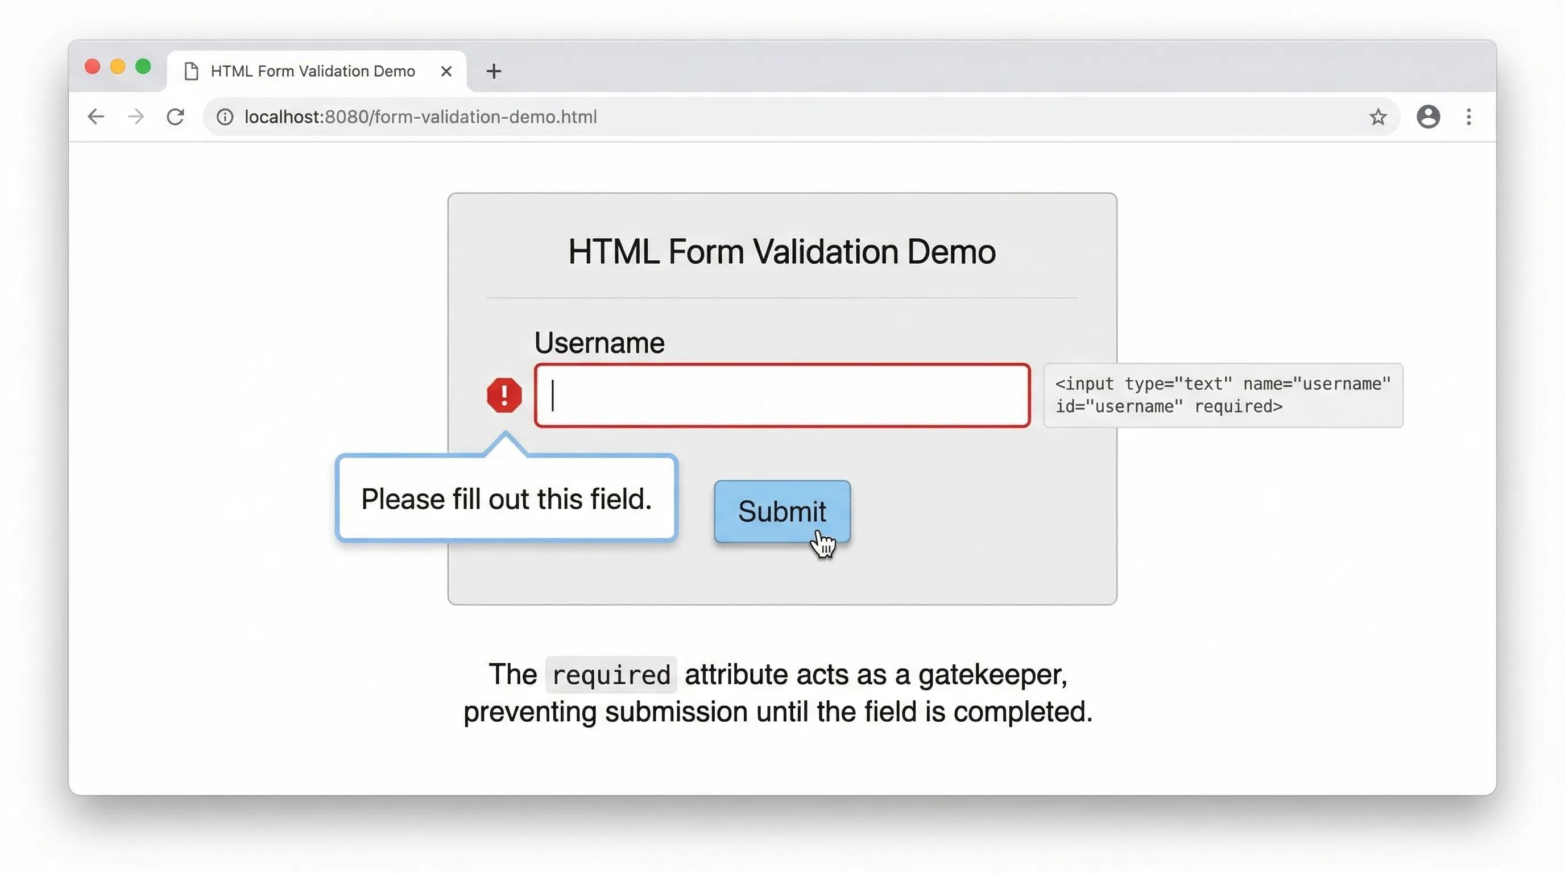Click the input tag code snippet box
This screenshot has height=873, width=1565.
tap(1222, 395)
